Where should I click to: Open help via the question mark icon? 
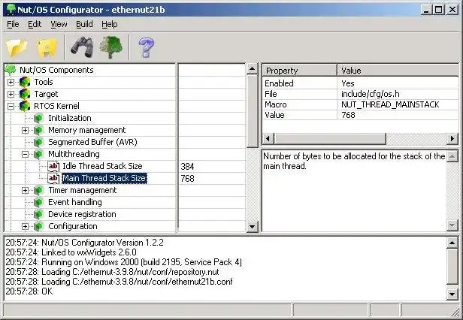pyautogui.click(x=146, y=47)
